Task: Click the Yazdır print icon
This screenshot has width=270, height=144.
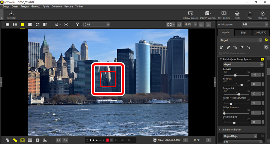Action: click(x=237, y=14)
